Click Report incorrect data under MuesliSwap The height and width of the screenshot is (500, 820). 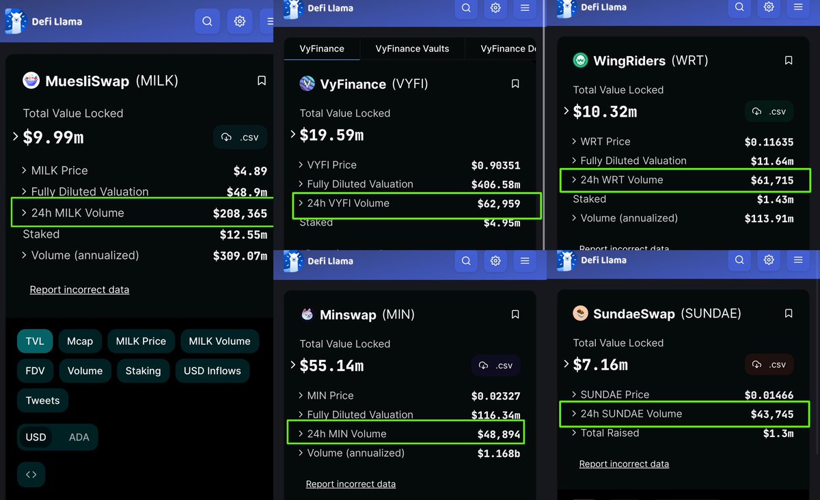point(79,290)
